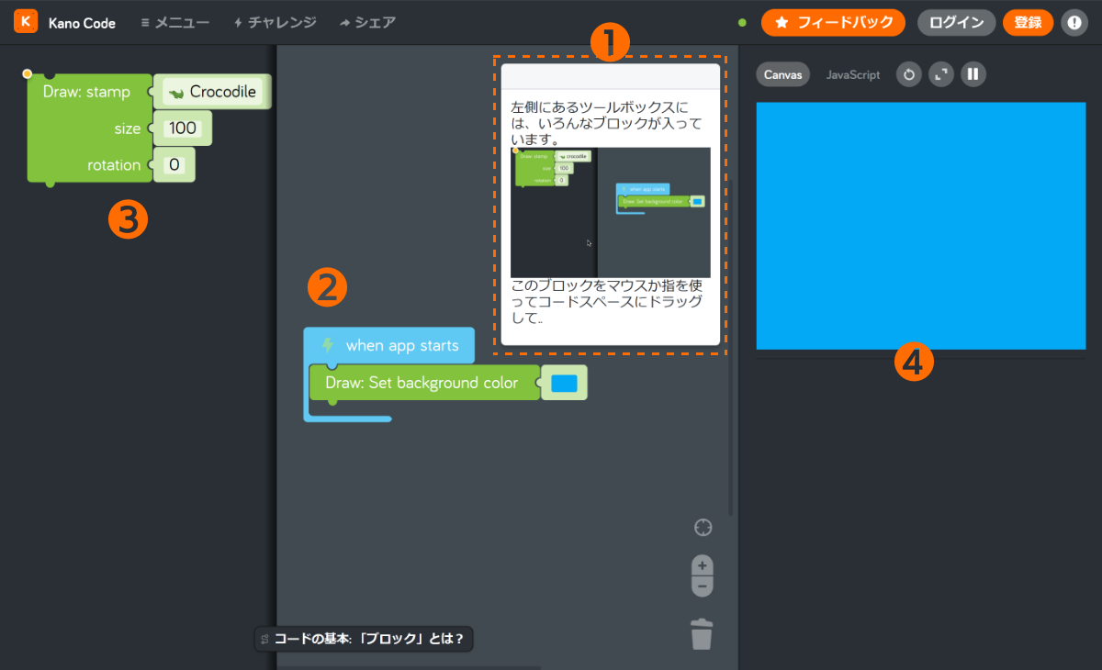Select the trash can to delete blocks

[x=702, y=633]
